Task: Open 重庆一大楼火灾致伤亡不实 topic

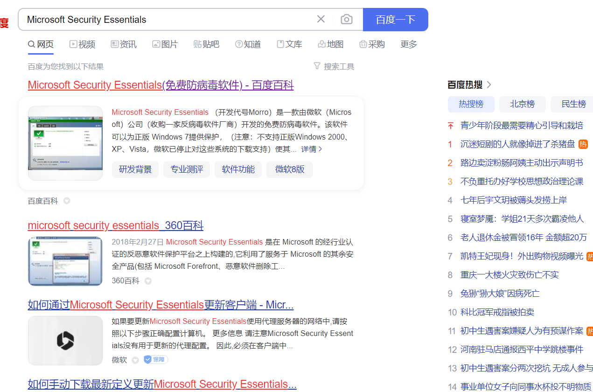Action: tap(509, 275)
